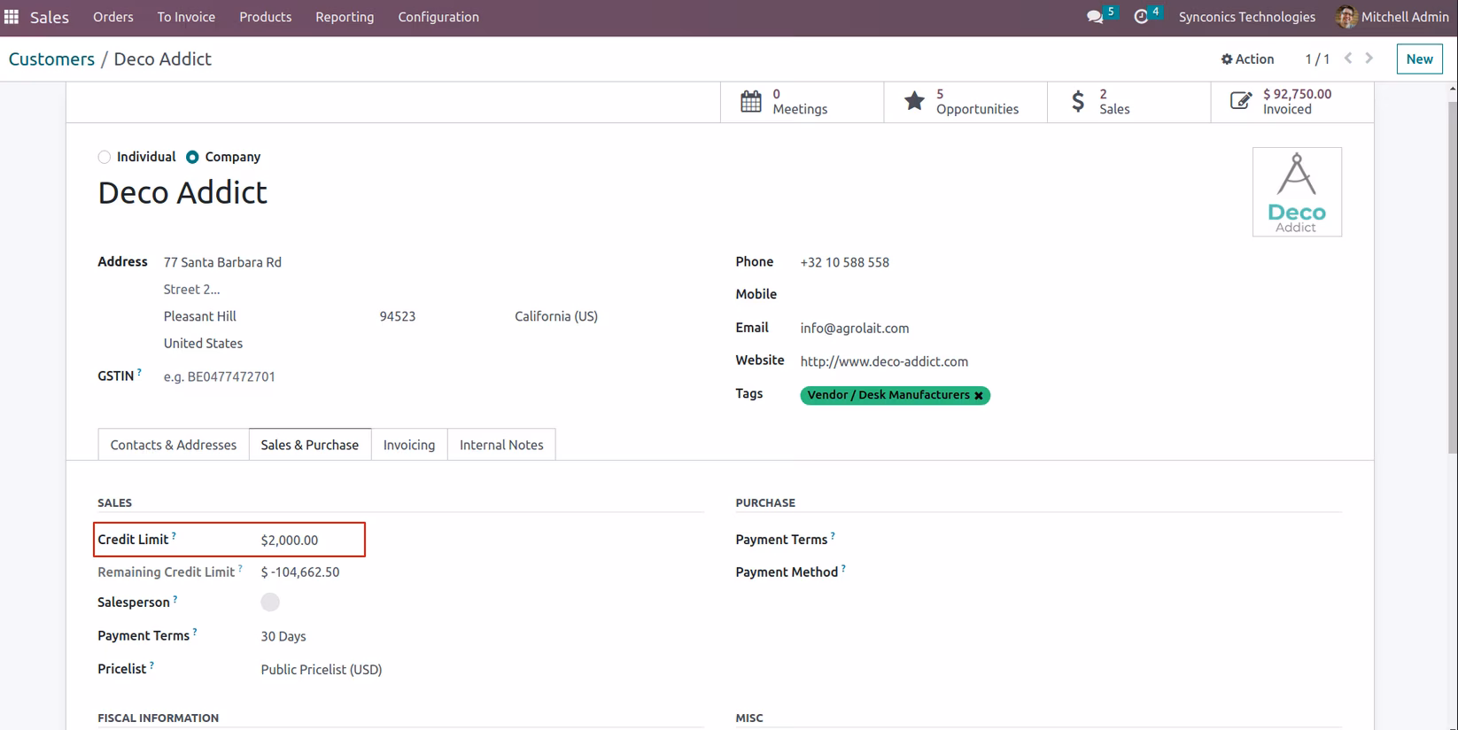The height and width of the screenshot is (730, 1458).
Task: Open the Orders menu
Action: click(x=113, y=17)
